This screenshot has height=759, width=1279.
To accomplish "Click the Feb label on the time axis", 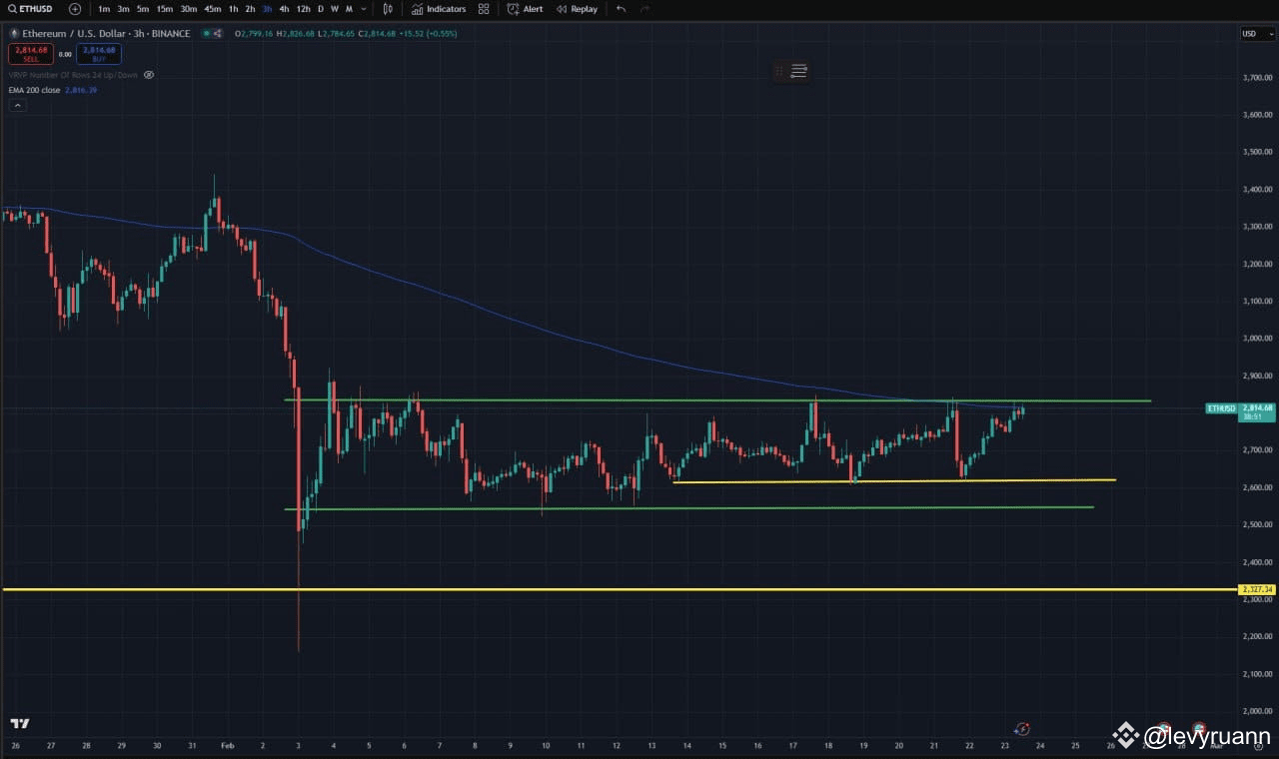I will [227, 745].
